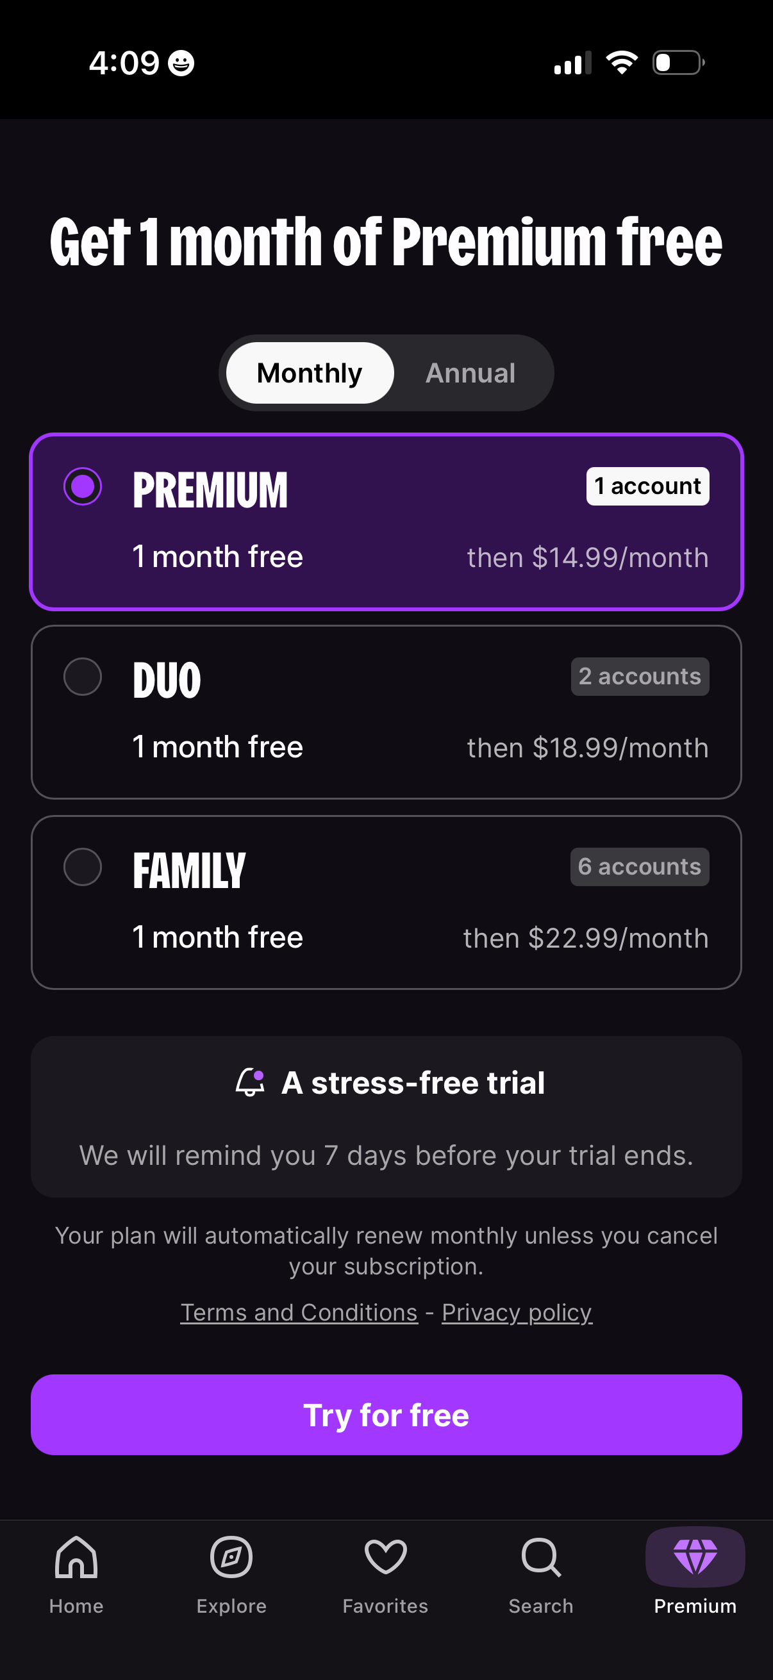Tap the battery status icon

tap(677, 63)
